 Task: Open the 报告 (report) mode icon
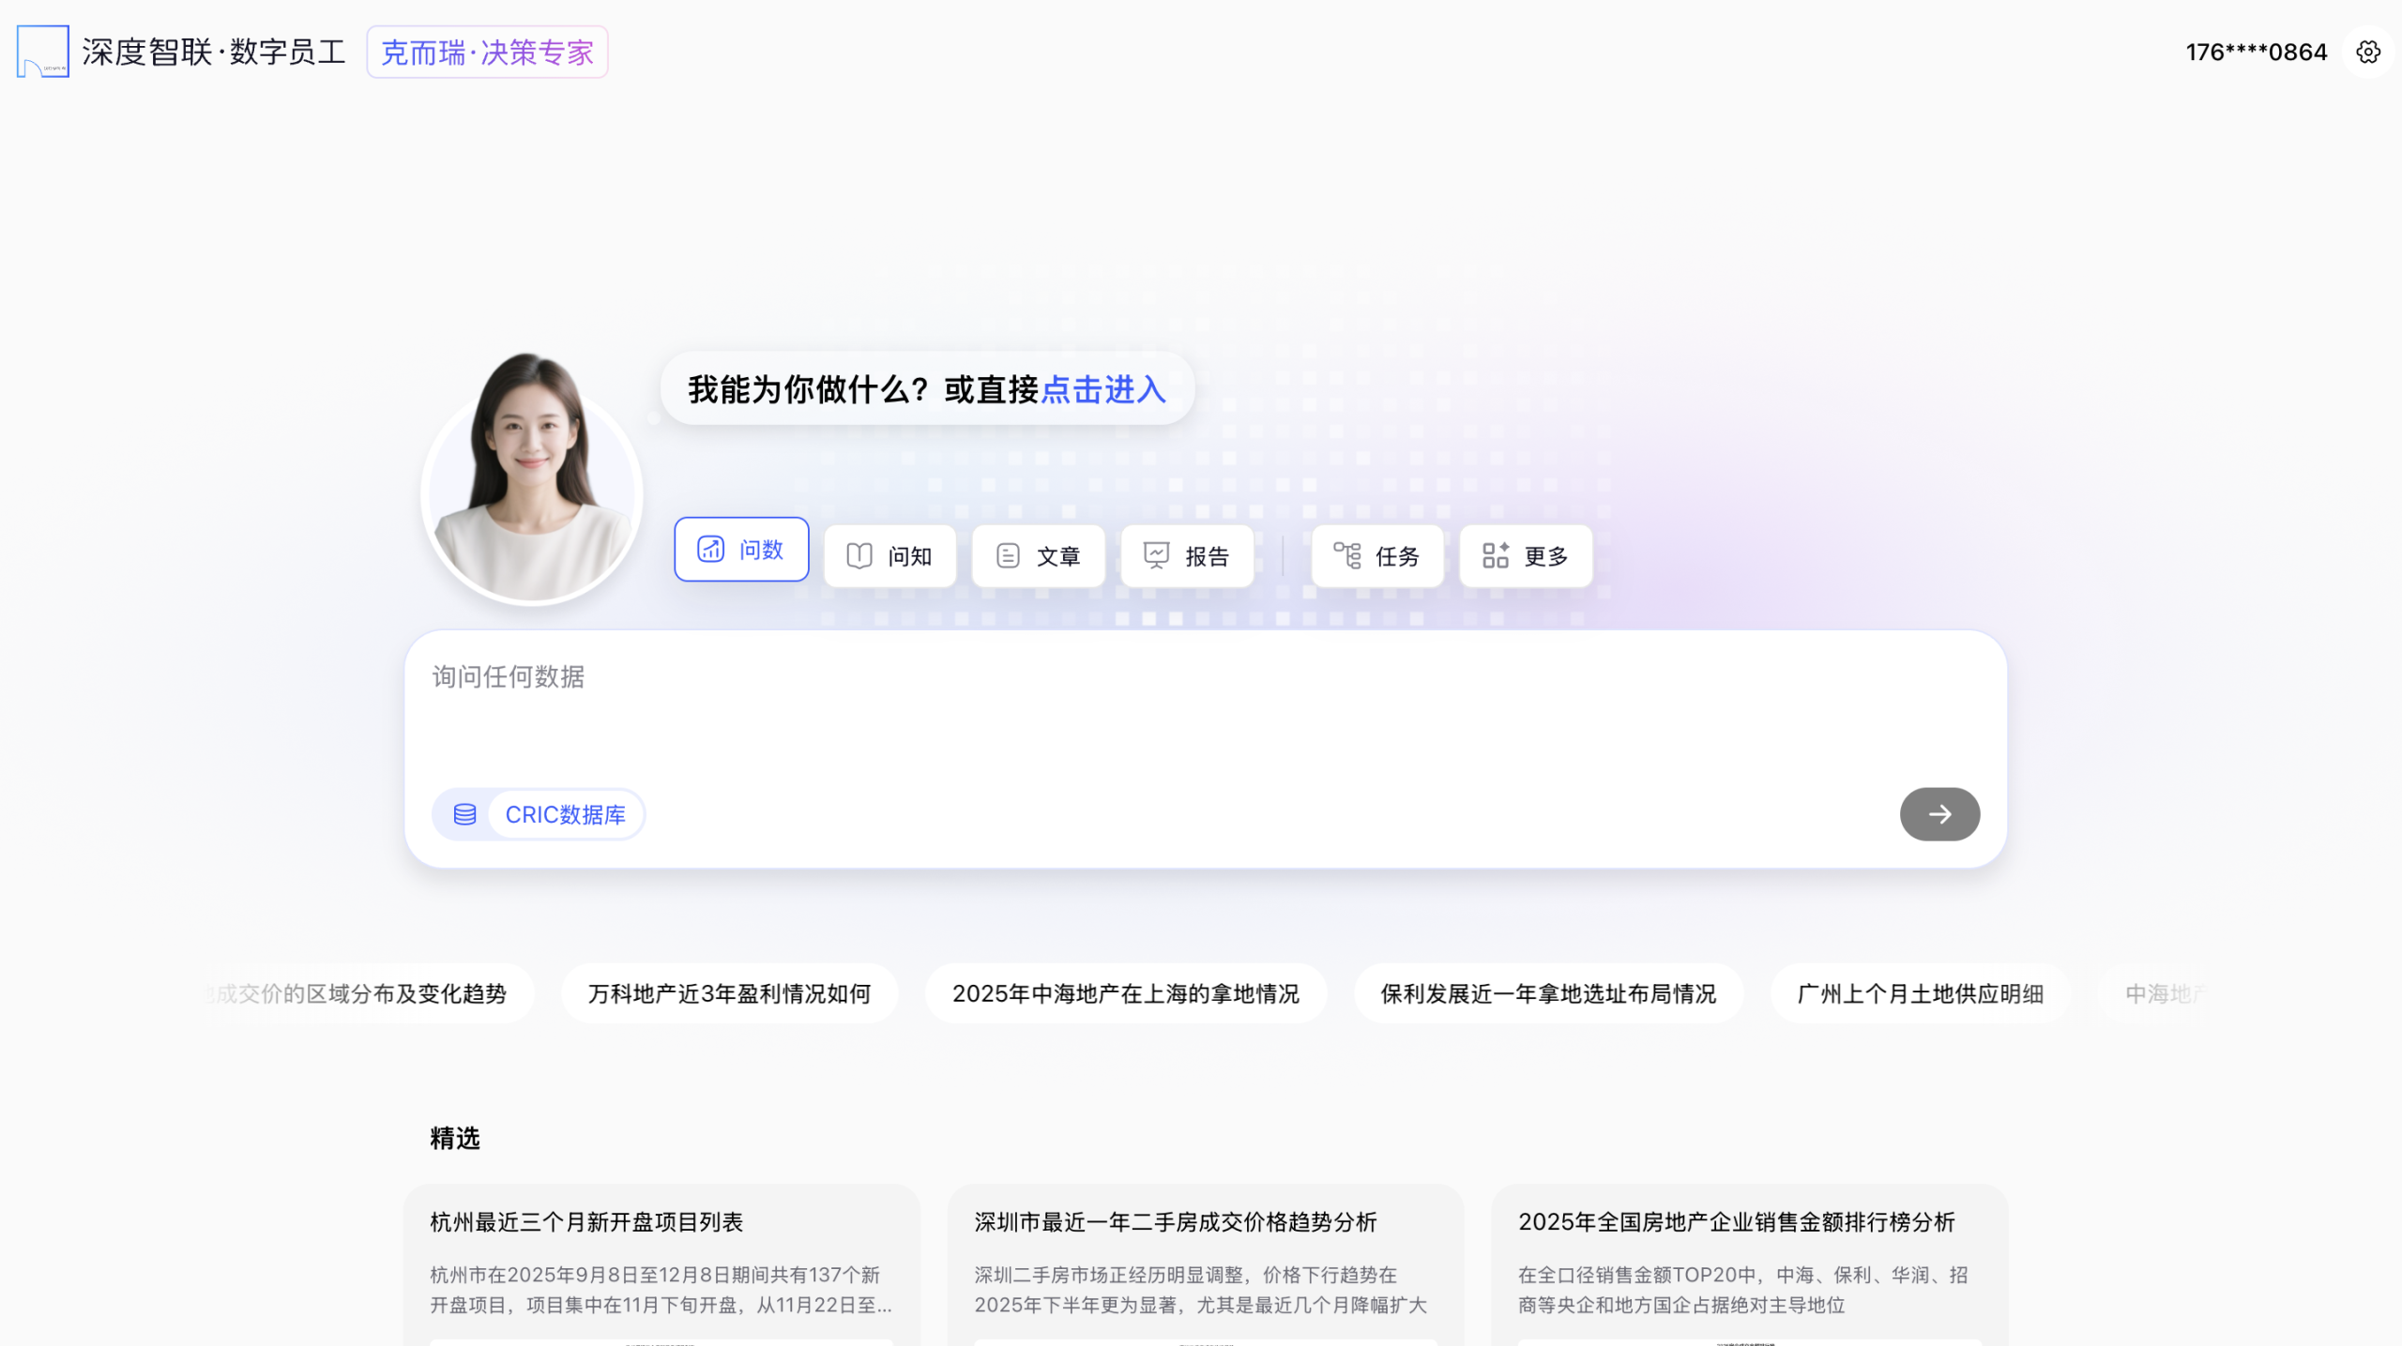[1157, 555]
